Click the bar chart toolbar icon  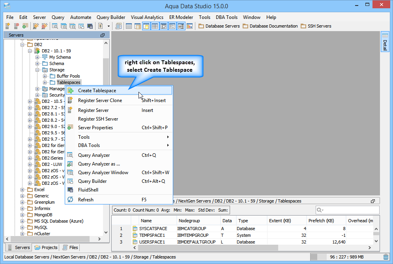pos(190,26)
